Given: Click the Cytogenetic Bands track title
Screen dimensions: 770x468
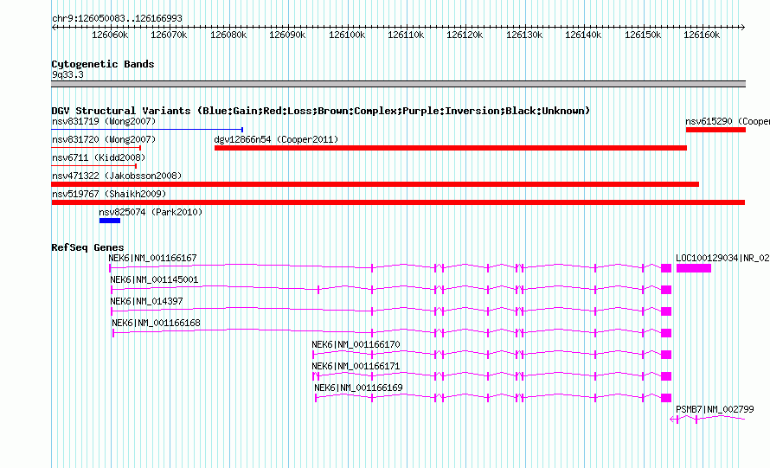Looking at the screenshot, I should click(x=103, y=64).
